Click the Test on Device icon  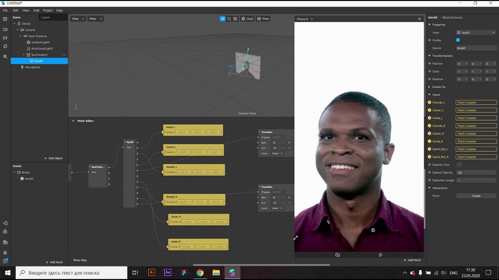click(5, 223)
